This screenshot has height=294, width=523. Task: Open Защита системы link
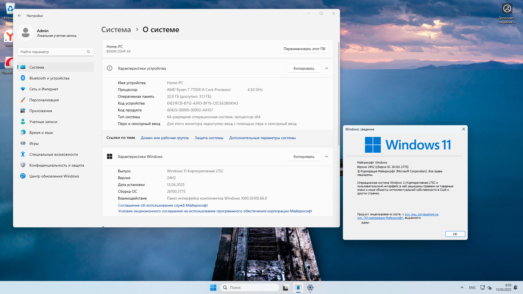click(209, 138)
